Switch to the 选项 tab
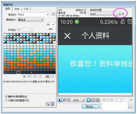 pyautogui.click(x=8, y=9)
